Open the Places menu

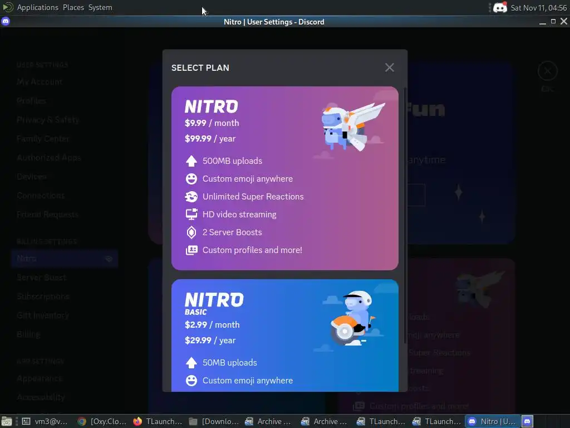73,7
